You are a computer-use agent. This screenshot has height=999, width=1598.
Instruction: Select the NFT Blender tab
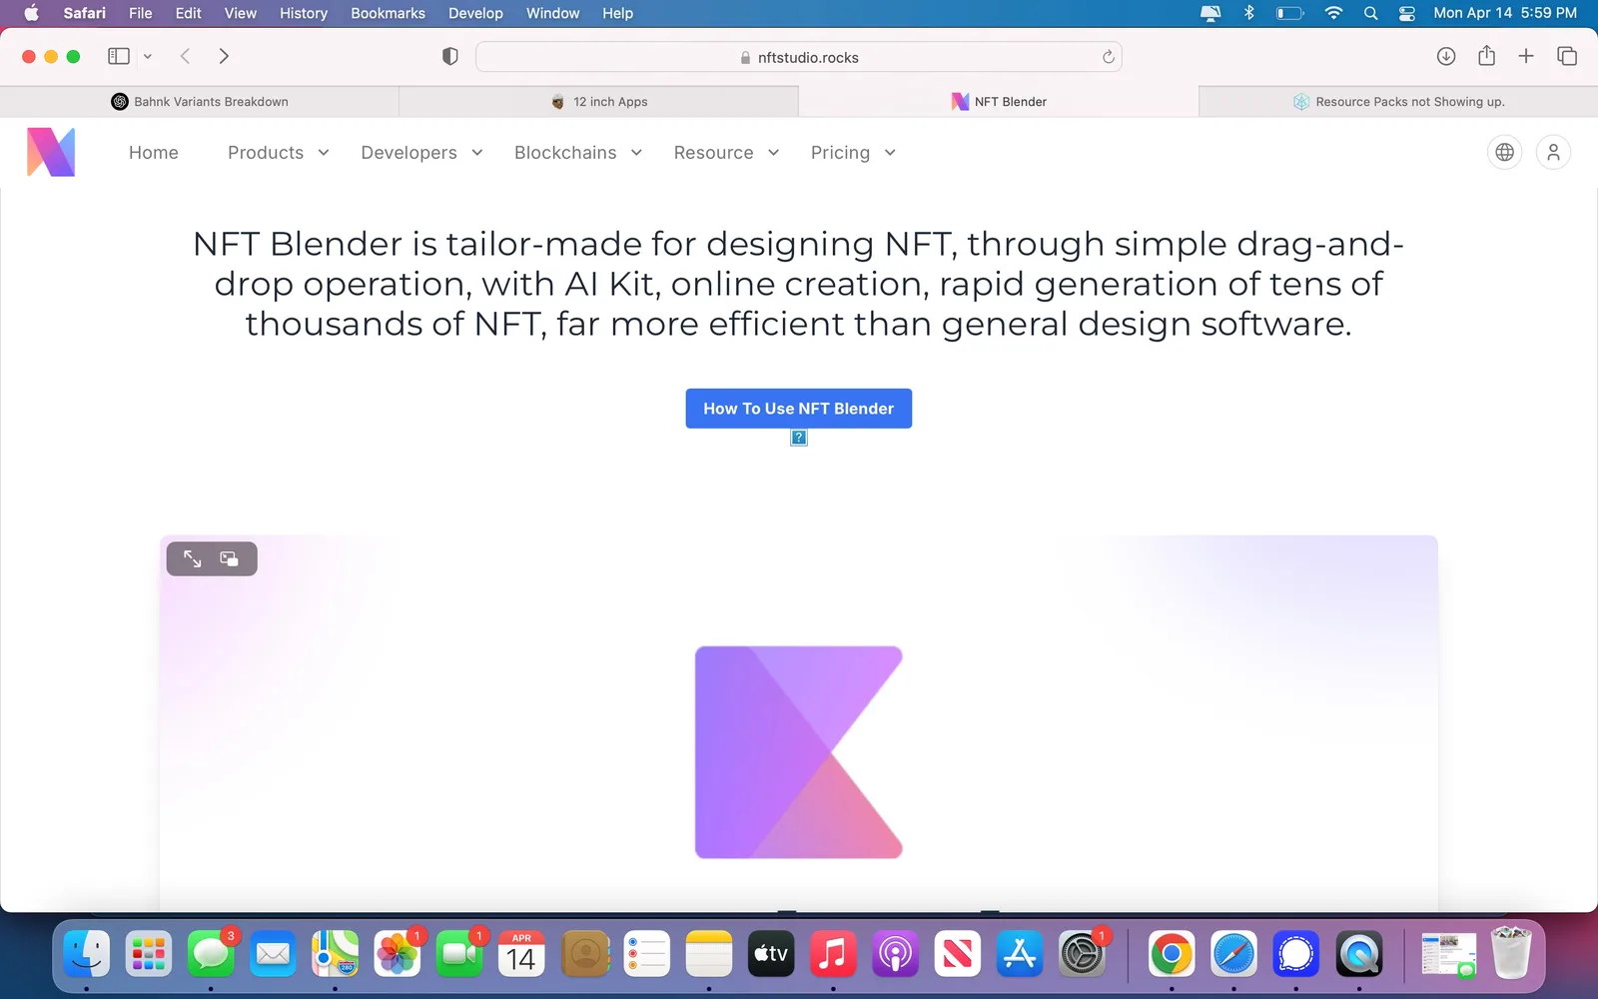tap(999, 102)
